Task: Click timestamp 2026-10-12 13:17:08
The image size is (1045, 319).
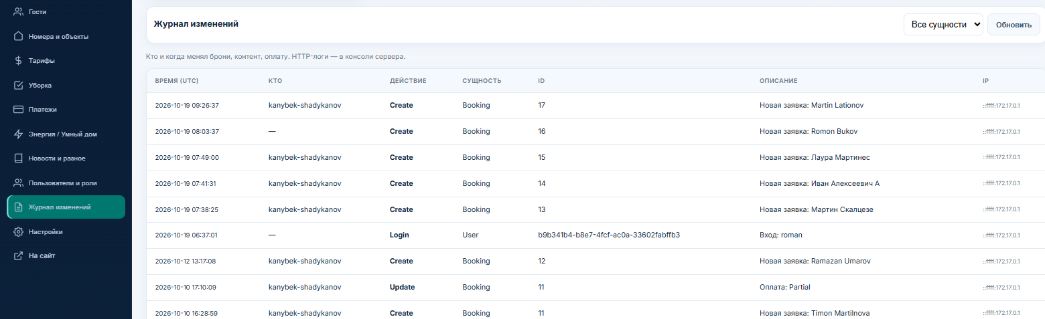Action: click(186, 261)
